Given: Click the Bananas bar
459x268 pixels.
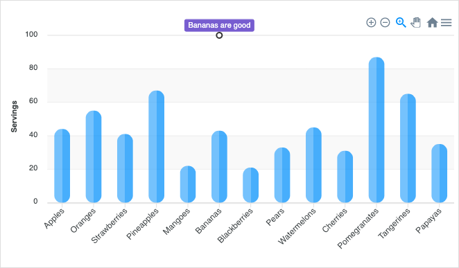Looking at the screenshot, I should tap(219, 167).
